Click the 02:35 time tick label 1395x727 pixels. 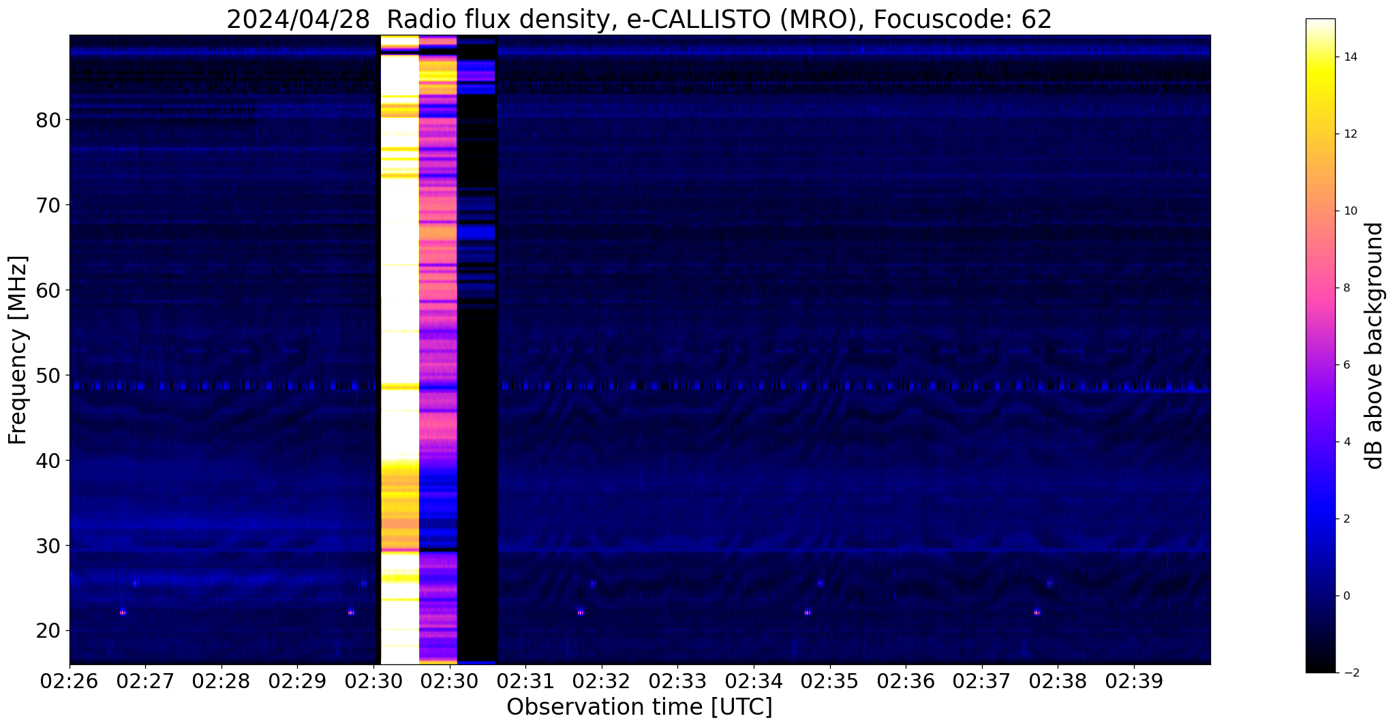(830, 681)
